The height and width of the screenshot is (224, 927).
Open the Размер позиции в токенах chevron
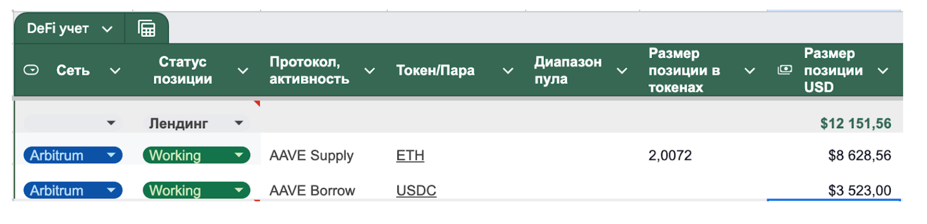749,71
